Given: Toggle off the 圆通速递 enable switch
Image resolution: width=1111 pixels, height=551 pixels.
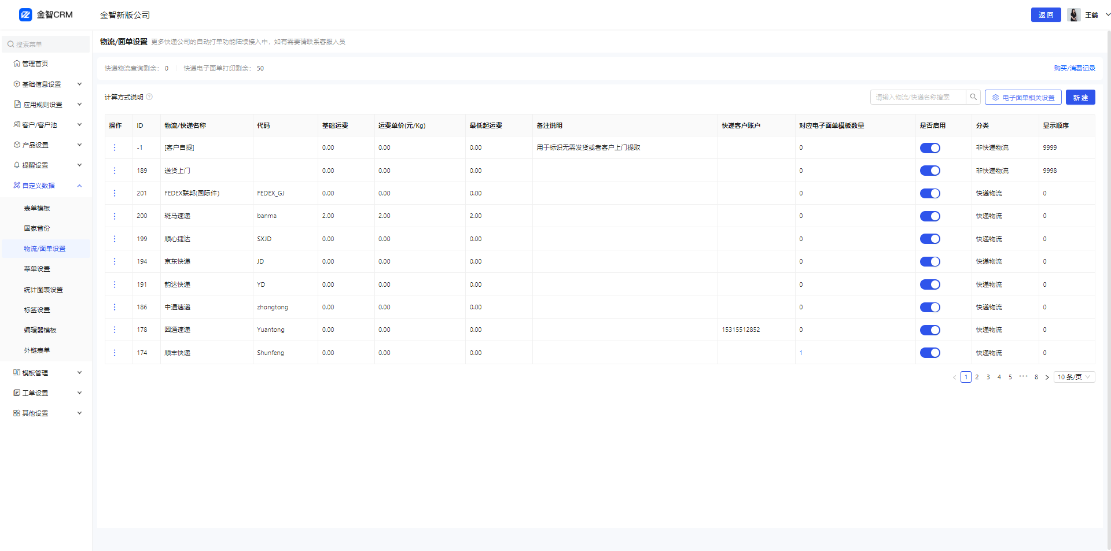Looking at the screenshot, I should pos(930,330).
